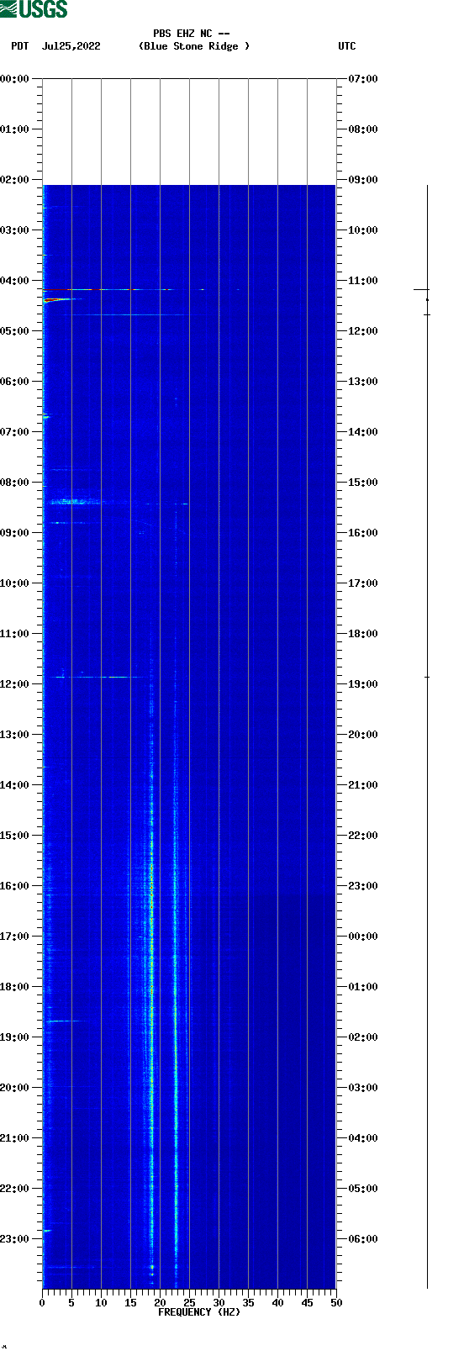Screen dimensions: 464x1356
Task: Click the '(Blue Stone Ridge )' label
Action: (x=194, y=46)
